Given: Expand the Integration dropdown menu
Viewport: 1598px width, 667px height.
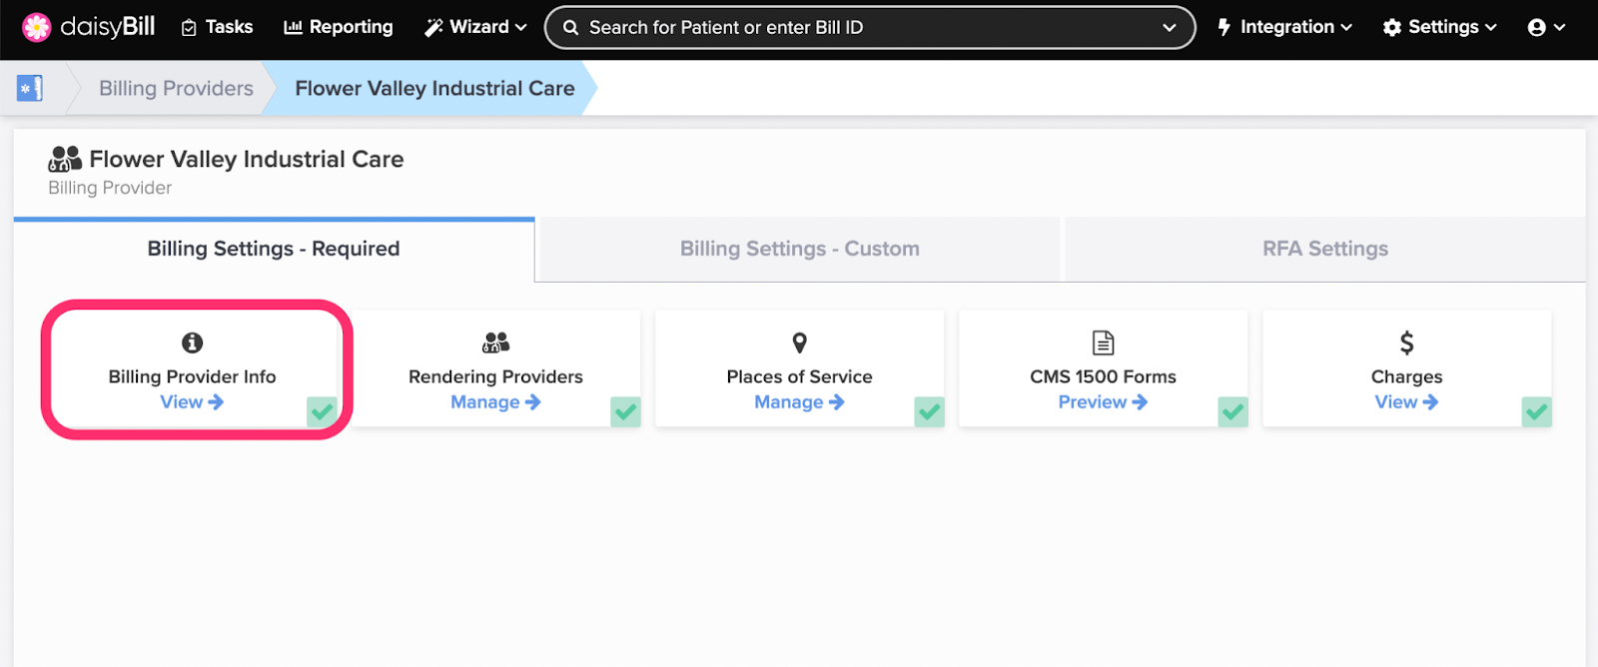Looking at the screenshot, I should [1284, 27].
